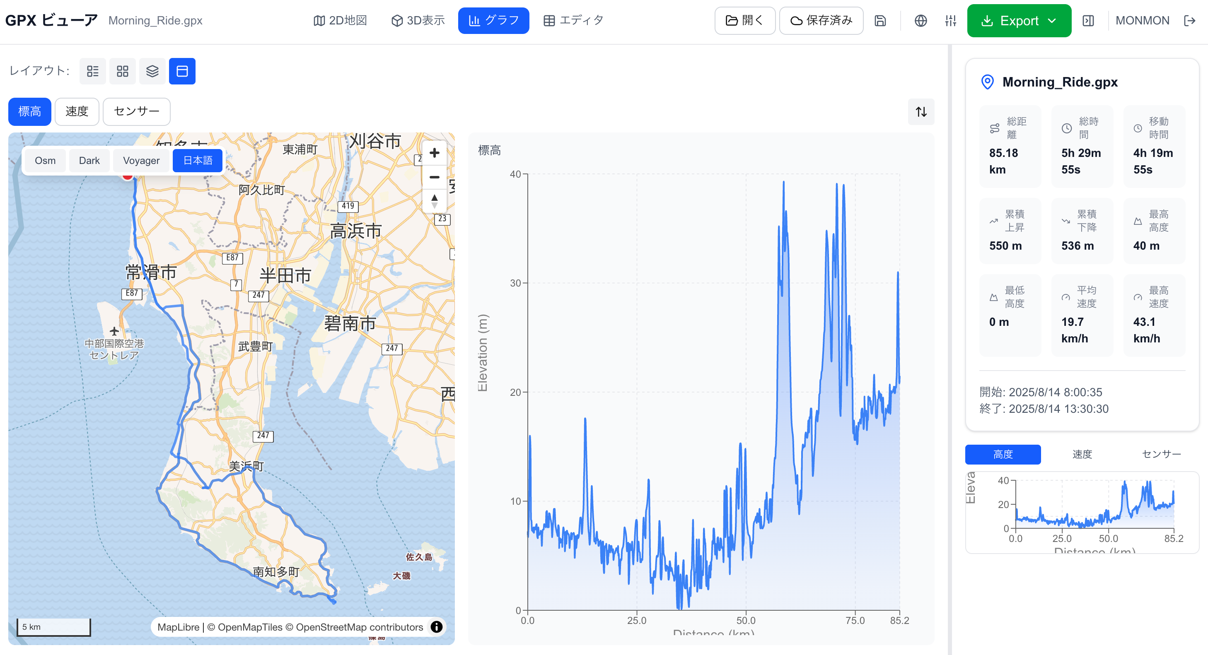The image size is (1208, 655).
Task: Select the grid layout icon
Action: tap(122, 71)
